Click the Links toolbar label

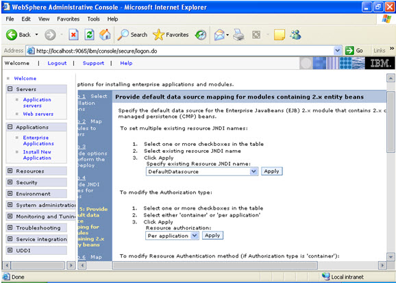380,51
